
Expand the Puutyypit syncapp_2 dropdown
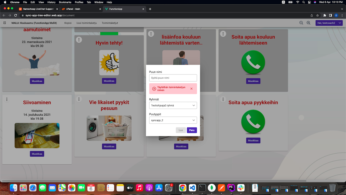pyautogui.click(x=173, y=120)
